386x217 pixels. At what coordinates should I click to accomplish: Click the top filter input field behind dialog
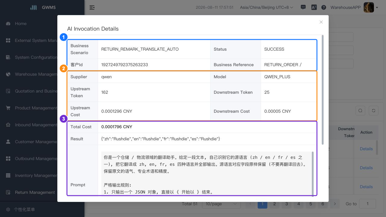(341, 37)
